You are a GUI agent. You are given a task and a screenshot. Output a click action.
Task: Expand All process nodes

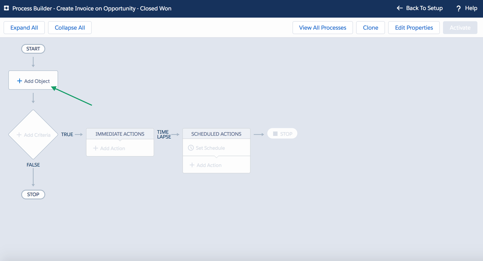[x=24, y=28]
